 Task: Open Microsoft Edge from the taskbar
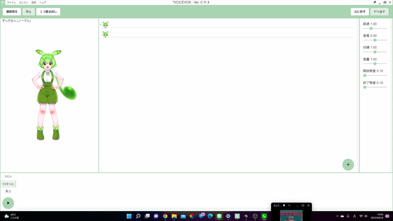tap(210, 216)
